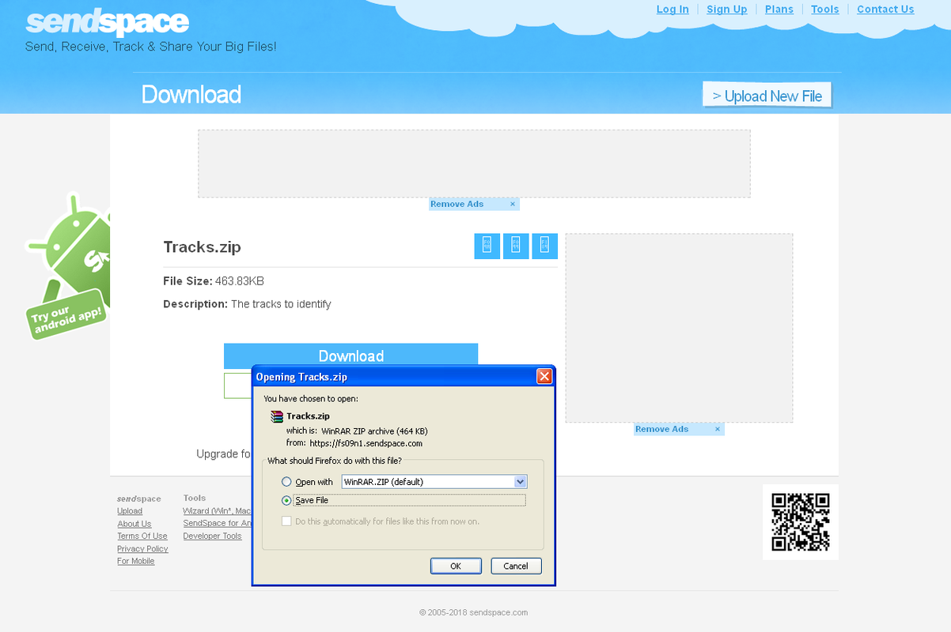
Task: Click the Upload New File button
Action: click(767, 96)
